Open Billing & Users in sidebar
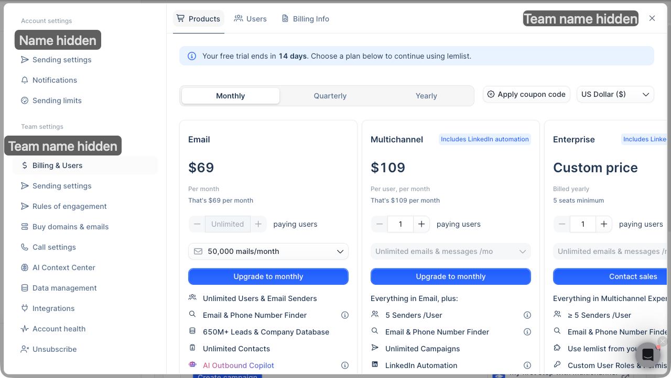The height and width of the screenshot is (378, 671). coord(85,165)
